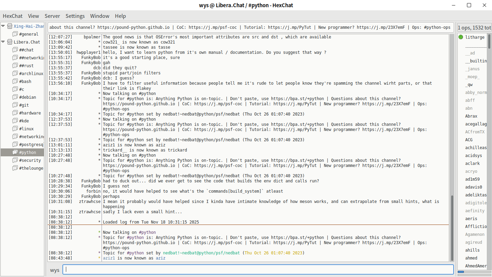Image resolution: width=492 pixels, height=277 pixels.
Task: Click the ##rust channel icon
Action: point(15,65)
